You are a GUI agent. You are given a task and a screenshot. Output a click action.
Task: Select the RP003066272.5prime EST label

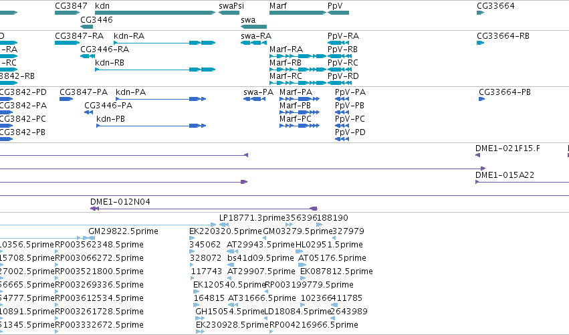99,258
